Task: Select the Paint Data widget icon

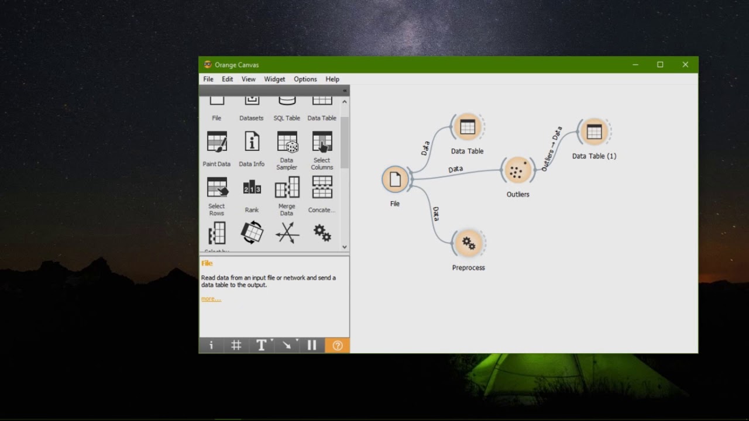Action: click(x=217, y=142)
